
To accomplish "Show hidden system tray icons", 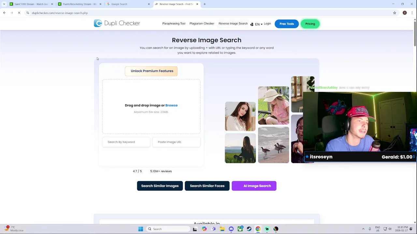I will (363, 229).
